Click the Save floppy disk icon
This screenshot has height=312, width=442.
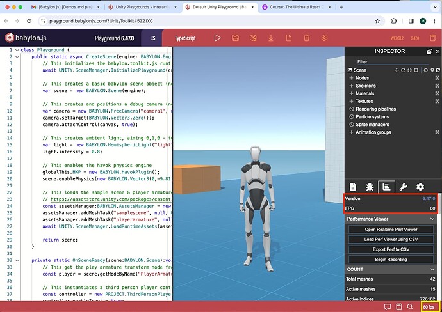[x=236, y=38]
